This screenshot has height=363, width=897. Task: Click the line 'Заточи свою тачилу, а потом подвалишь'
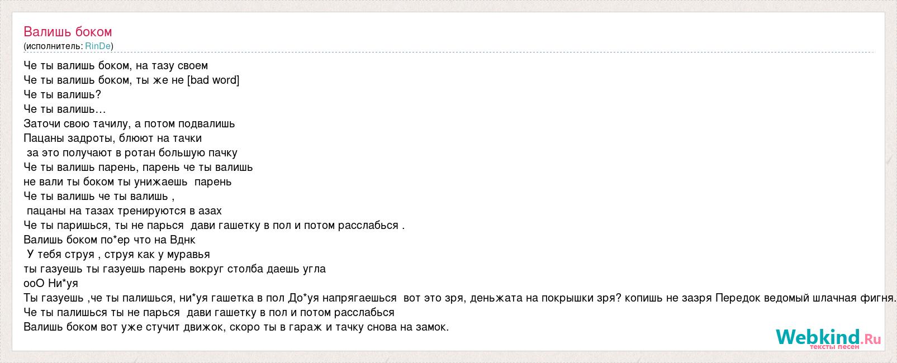129,123
